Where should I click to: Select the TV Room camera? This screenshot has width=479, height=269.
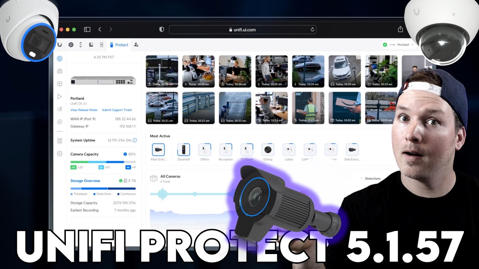(247, 150)
